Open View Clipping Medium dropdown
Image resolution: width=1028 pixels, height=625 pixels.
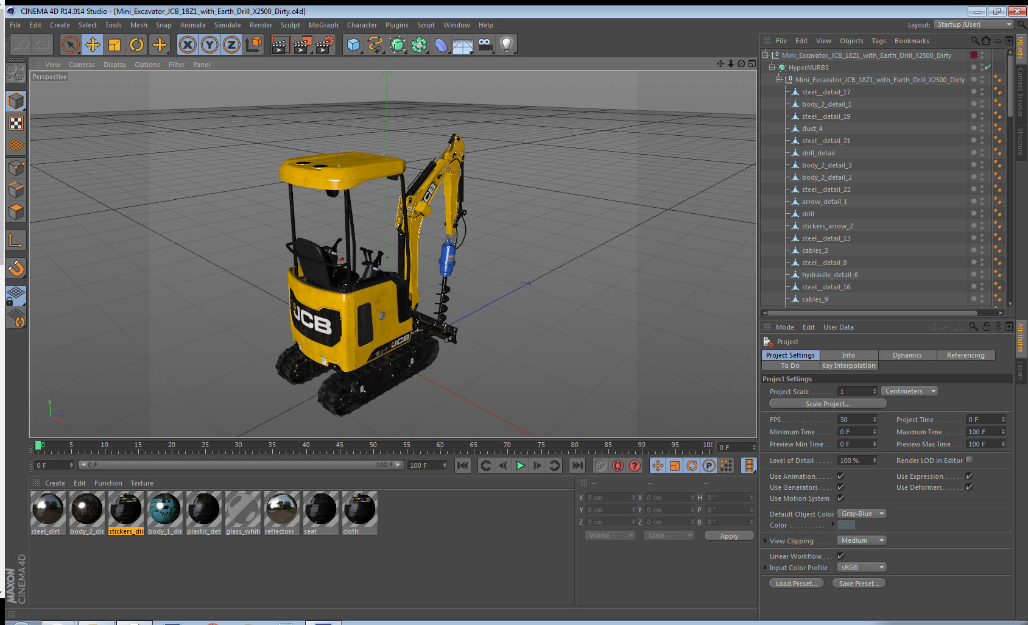pyautogui.click(x=862, y=540)
